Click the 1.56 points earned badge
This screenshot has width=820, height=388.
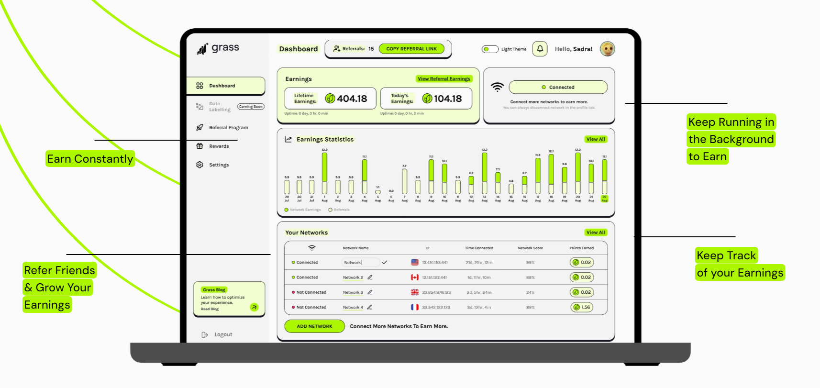(582, 308)
